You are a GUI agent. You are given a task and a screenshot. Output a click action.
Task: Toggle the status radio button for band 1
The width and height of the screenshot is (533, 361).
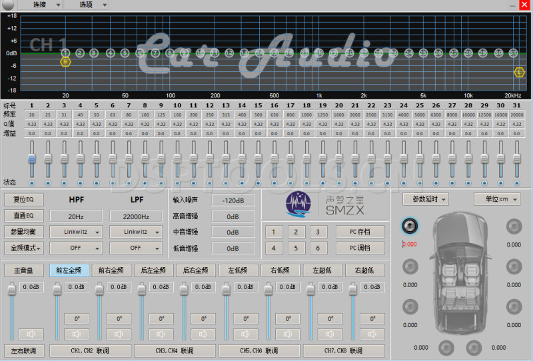click(31, 182)
